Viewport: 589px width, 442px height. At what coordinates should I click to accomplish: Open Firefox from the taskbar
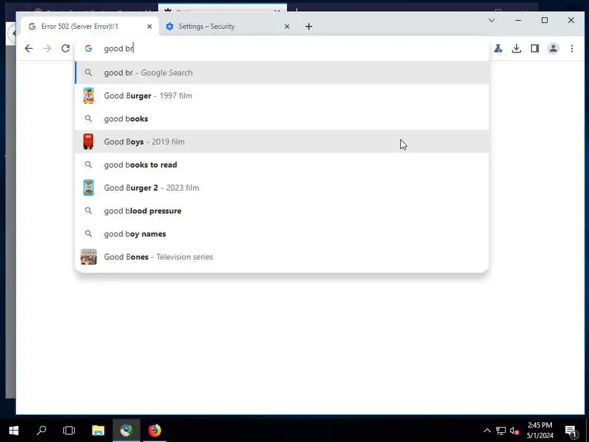154,430
